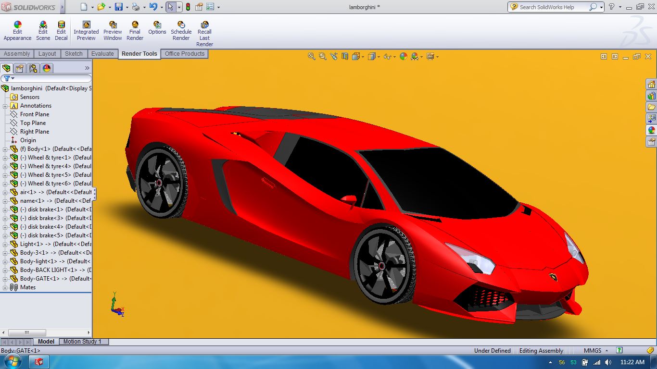Click the Save floppy disk icon

[118, 7]
